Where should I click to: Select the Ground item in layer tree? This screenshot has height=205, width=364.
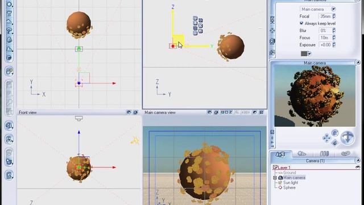coord(289,173)
